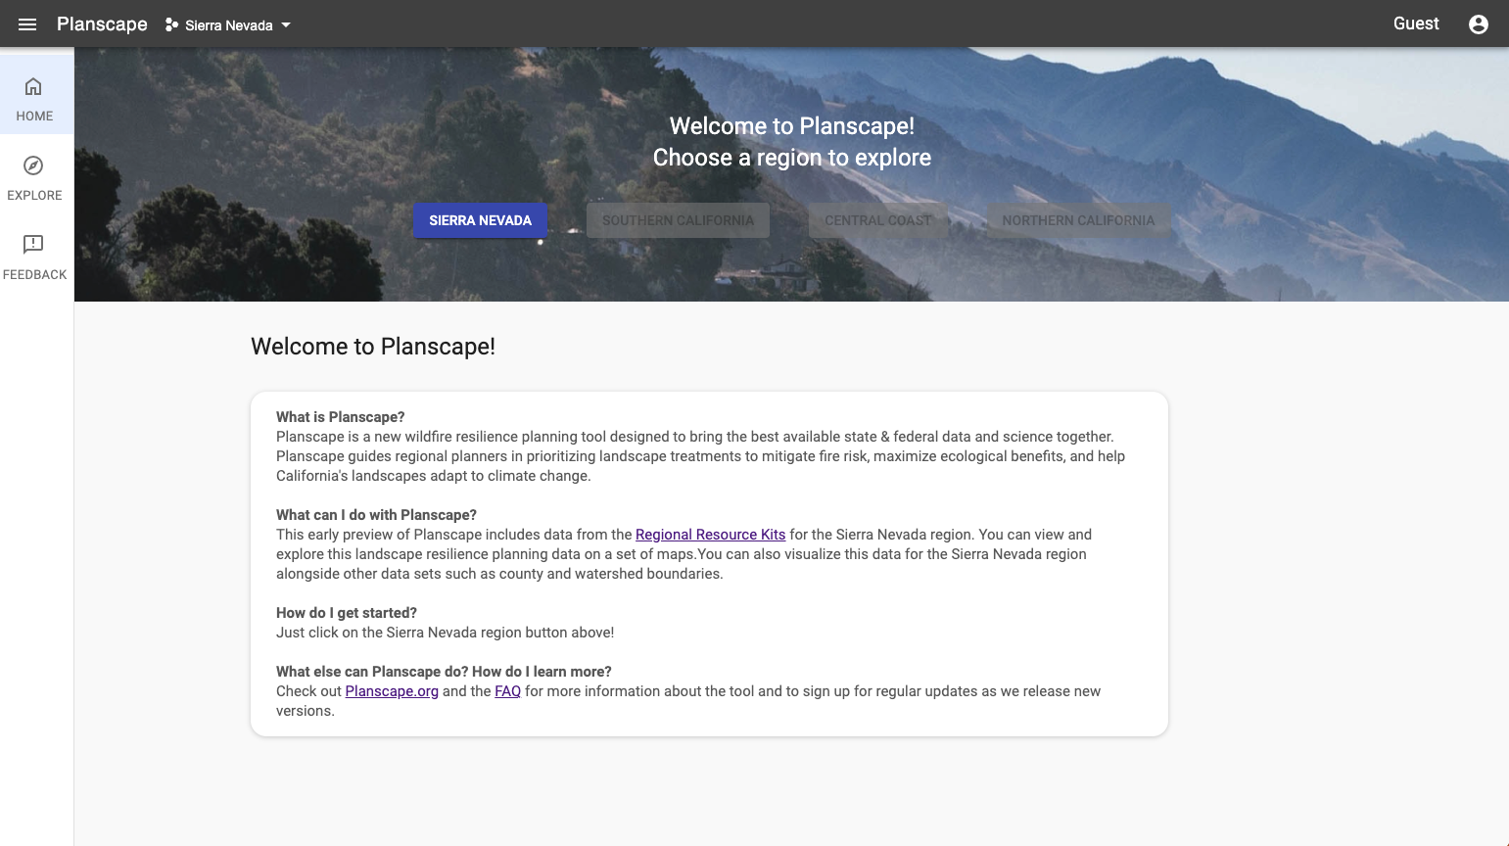This screenshot has width=1509, height=846.
Task: Expand the region selector dropdown arrow
Action: tap(286, 24)
